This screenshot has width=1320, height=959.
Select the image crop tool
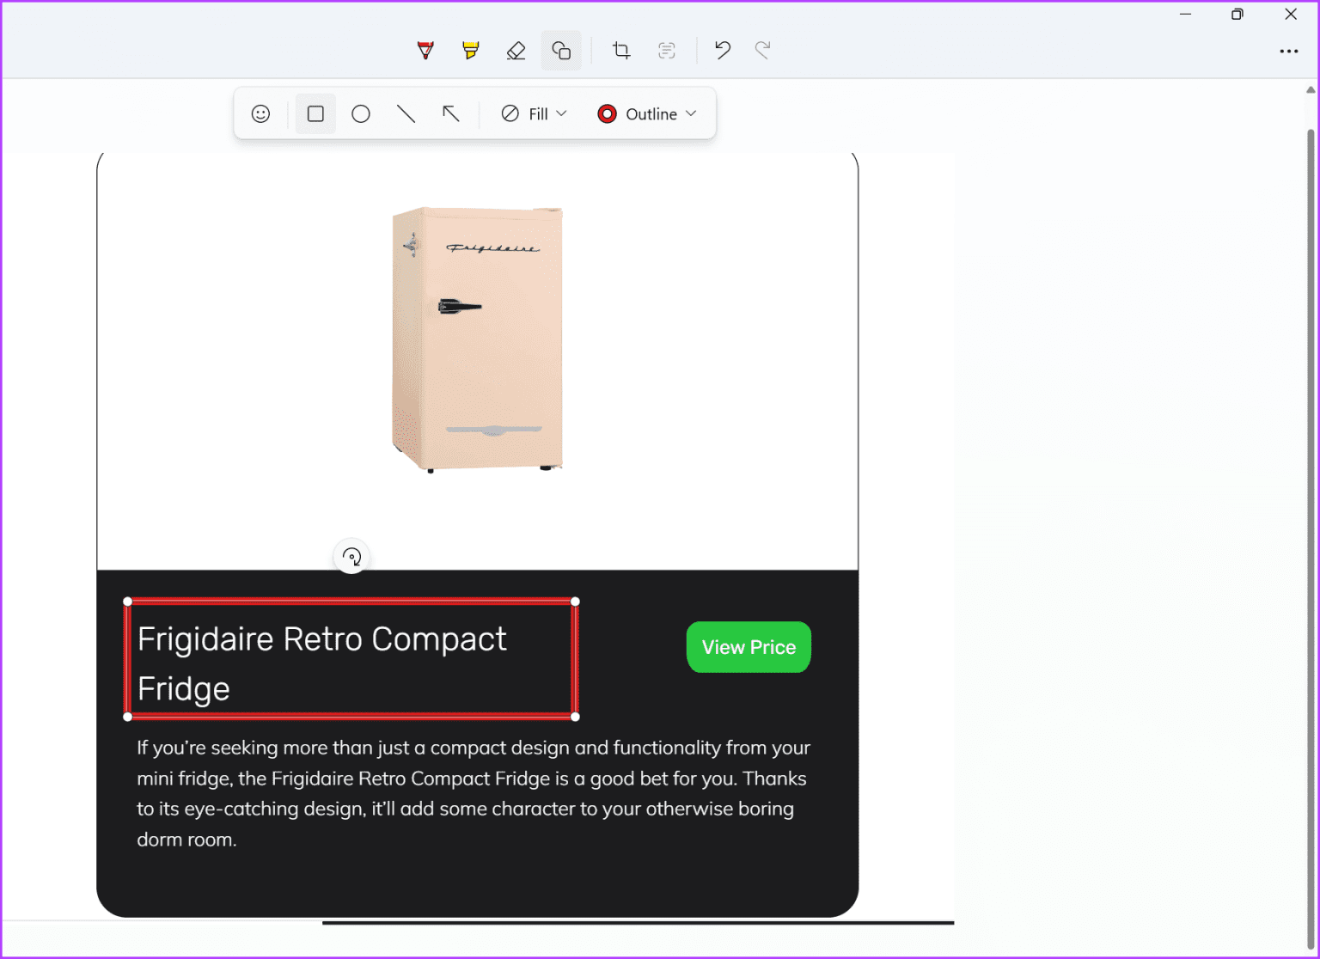point(621,50)
